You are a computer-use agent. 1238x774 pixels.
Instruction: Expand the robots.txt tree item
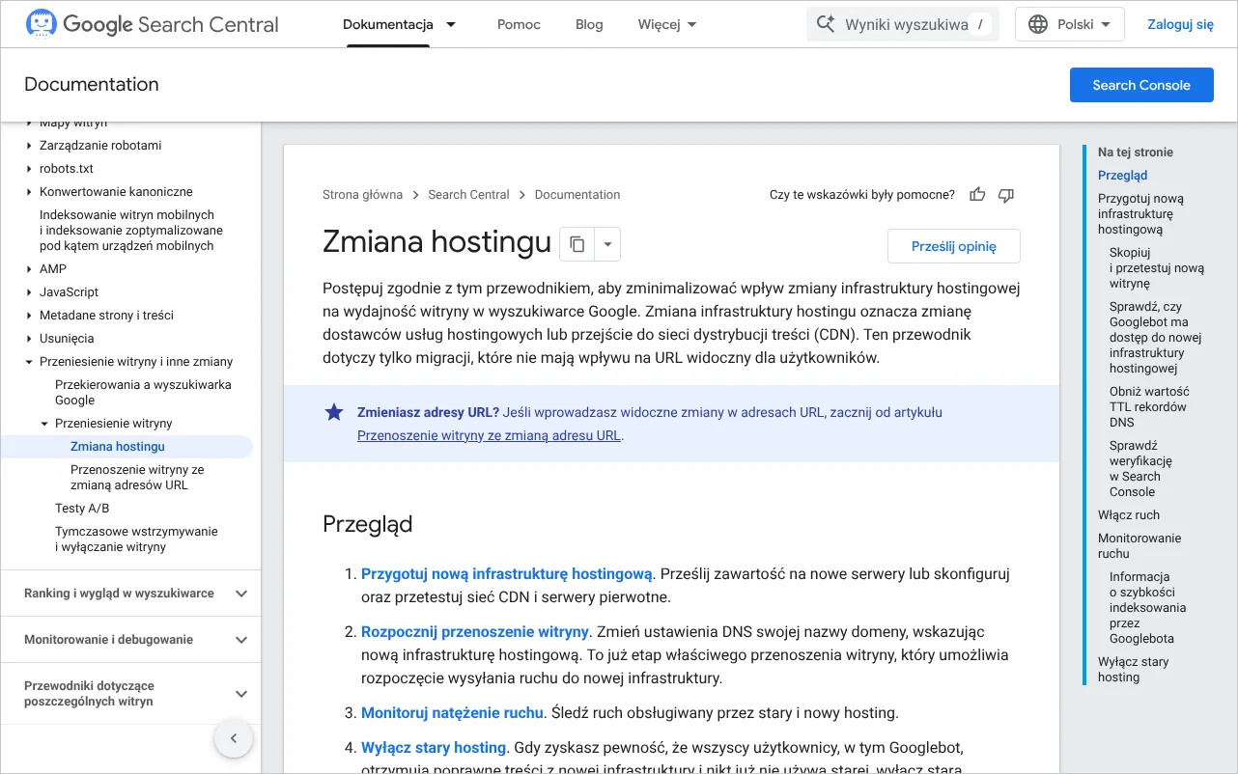tap(30, 169)
